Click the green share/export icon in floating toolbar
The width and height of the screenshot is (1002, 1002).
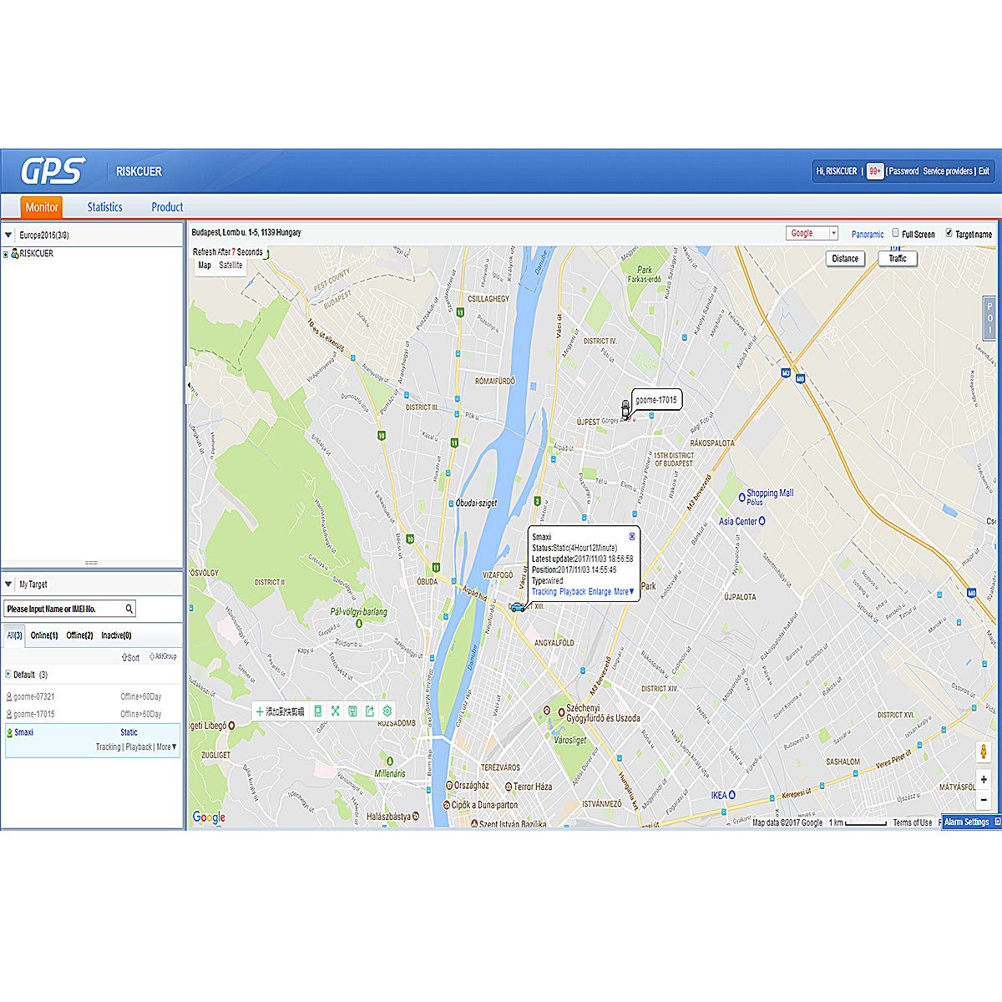click(370, 711)
